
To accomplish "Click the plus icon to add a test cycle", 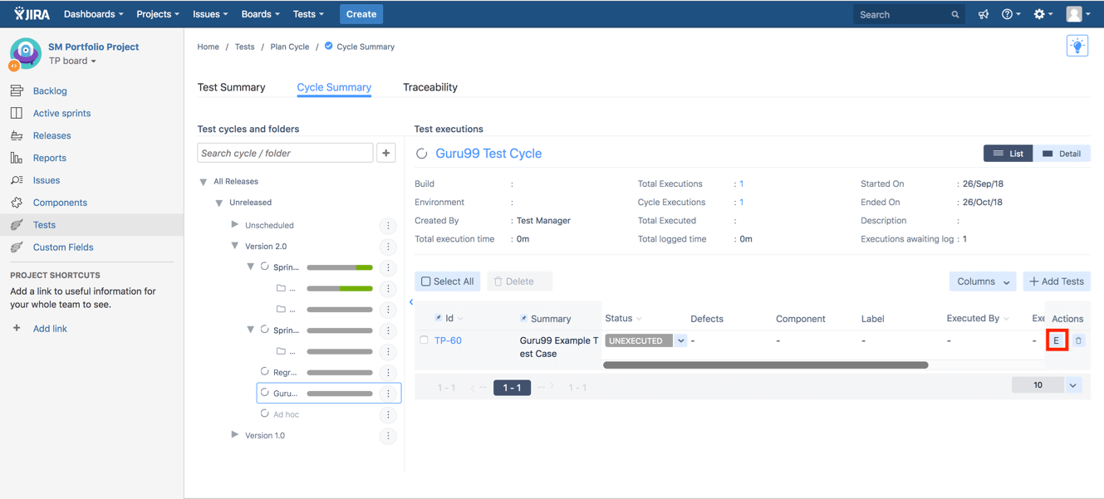I will [x=386, y=153].
